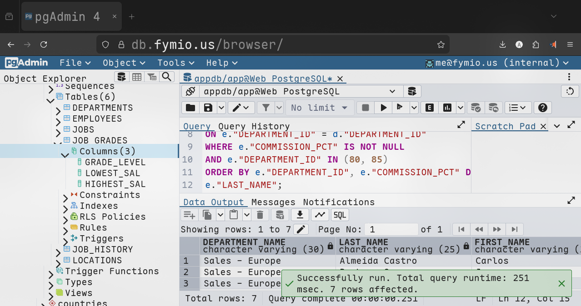Dismiss the success notification toast
Screen dimensions: 581x306
[561, 284]
